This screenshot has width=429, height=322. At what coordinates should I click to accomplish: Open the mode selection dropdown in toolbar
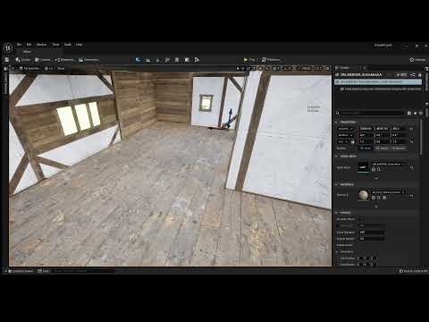(x=23, y=60)
